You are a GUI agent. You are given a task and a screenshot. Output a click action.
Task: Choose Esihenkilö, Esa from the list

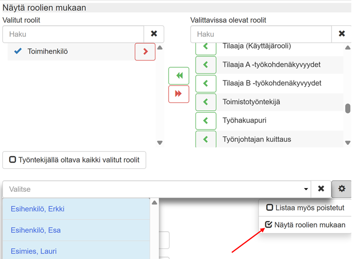coord(36,230)
